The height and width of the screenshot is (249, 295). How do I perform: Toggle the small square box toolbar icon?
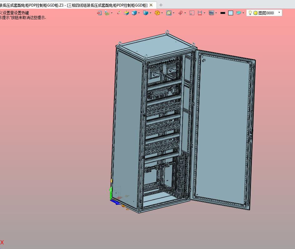[192, 13]
